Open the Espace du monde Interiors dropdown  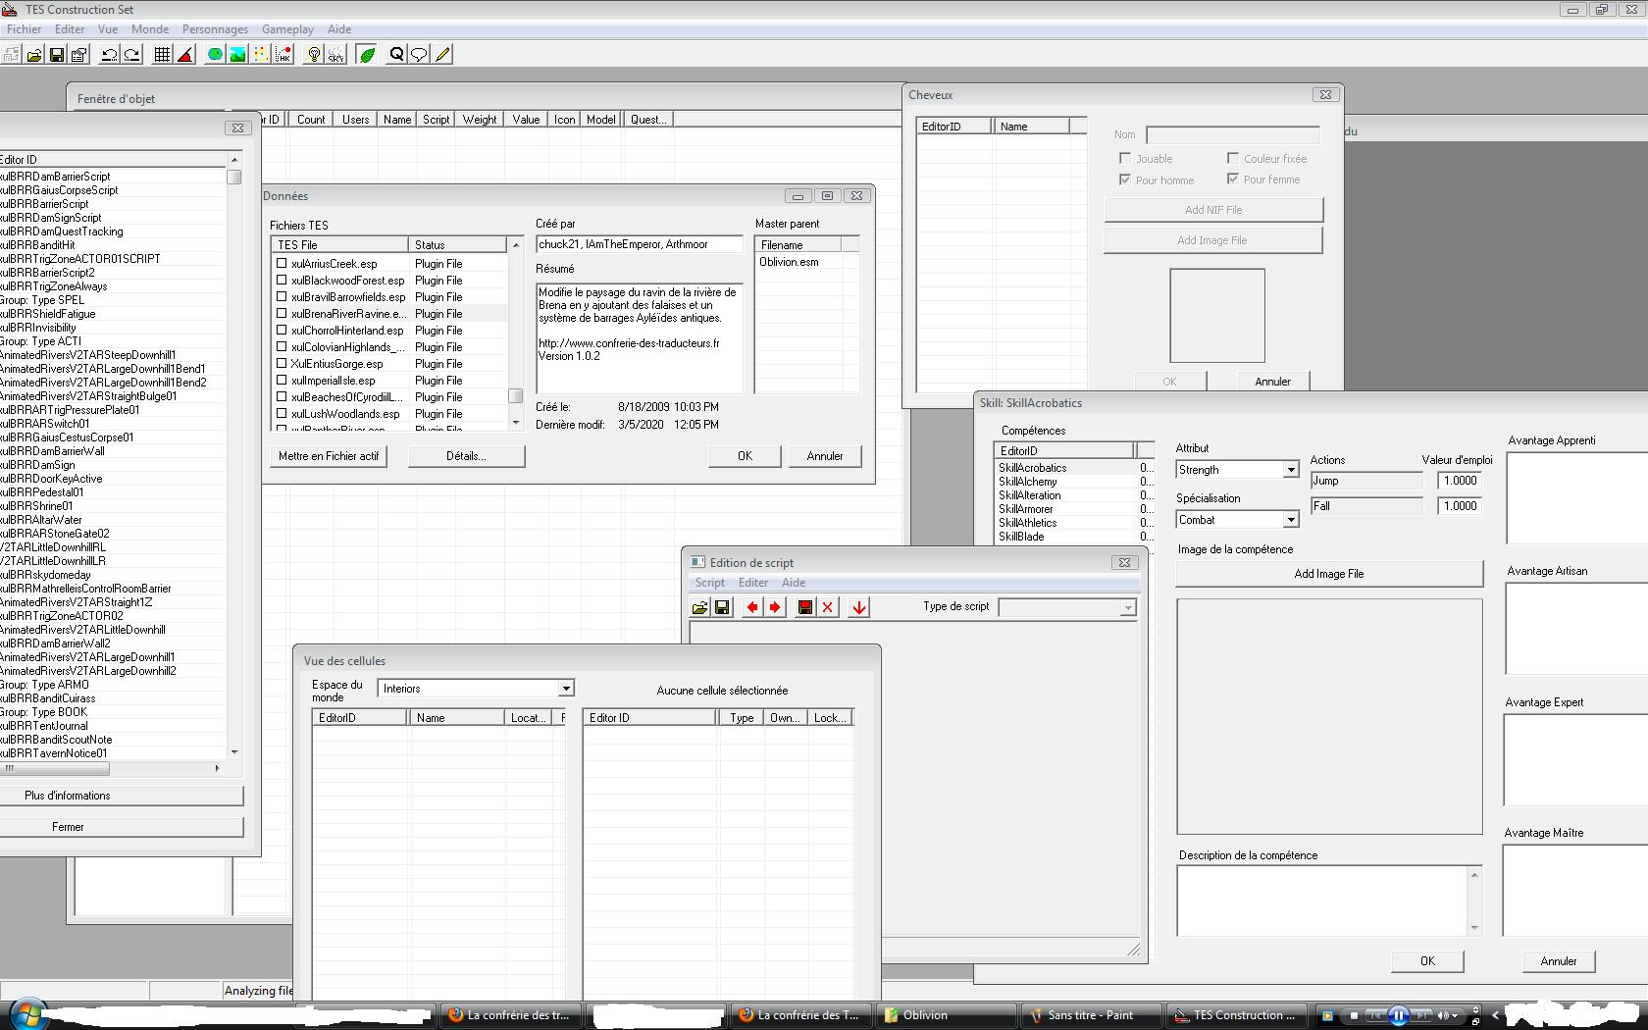coord(565,689)
